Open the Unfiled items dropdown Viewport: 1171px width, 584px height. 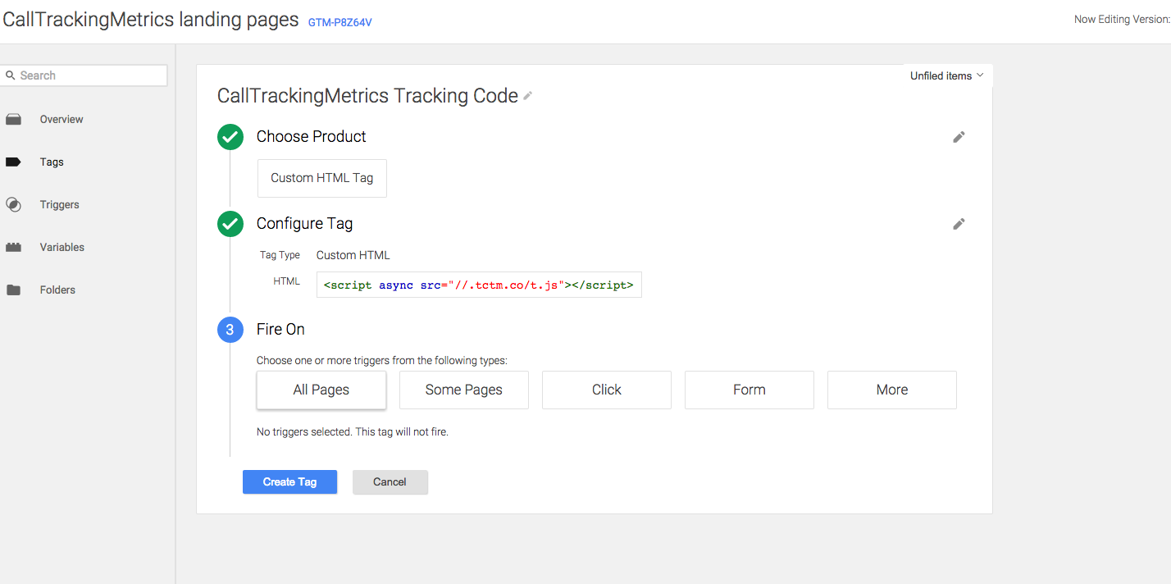click(x=945, y=75)
